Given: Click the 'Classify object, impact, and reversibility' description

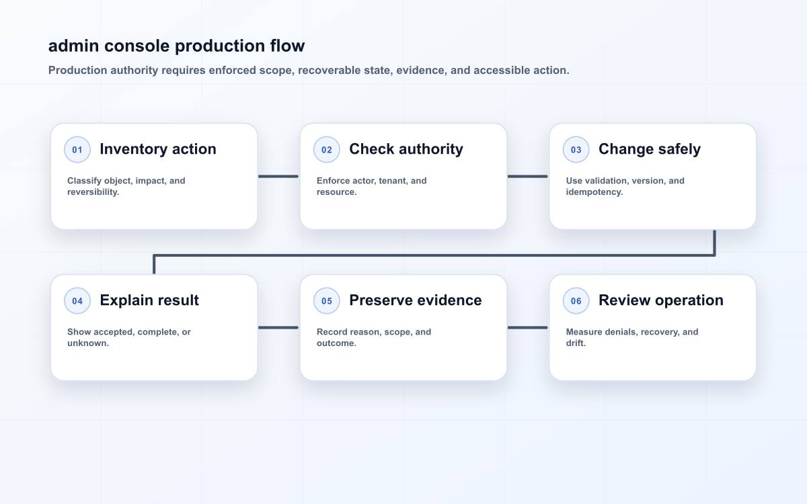Looking at the screenshot, I should 126,186.
